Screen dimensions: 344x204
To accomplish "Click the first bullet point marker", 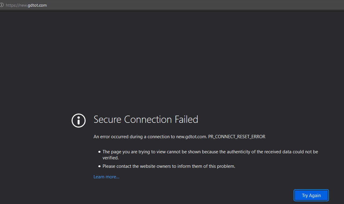I will point(99,152).
